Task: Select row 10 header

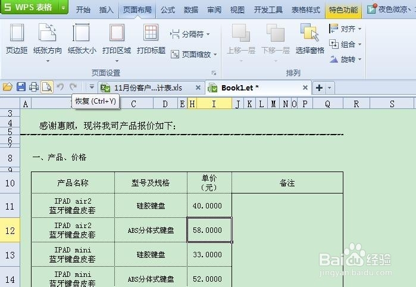Action: (x=10, y=183)
